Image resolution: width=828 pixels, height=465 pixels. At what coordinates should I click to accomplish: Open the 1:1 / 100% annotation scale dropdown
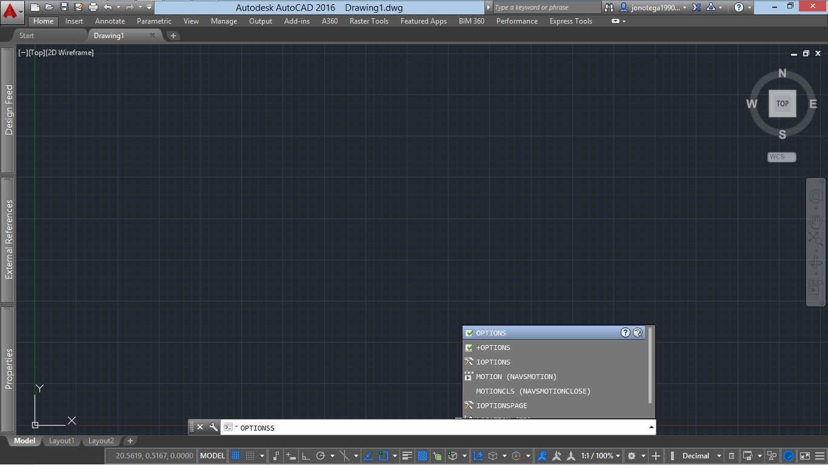(x=619, y=456)
